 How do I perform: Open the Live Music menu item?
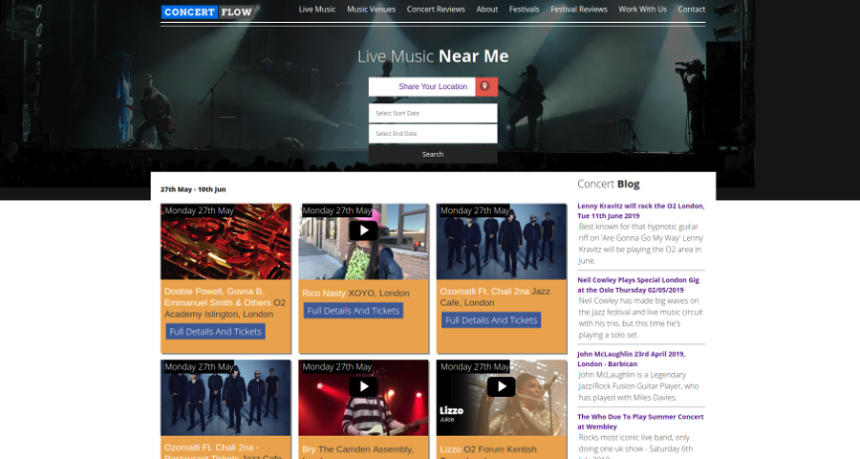click(x=317, y=10)
